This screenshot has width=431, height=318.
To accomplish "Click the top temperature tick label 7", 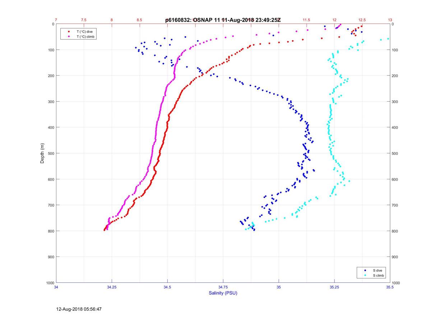I will [56, 20].
